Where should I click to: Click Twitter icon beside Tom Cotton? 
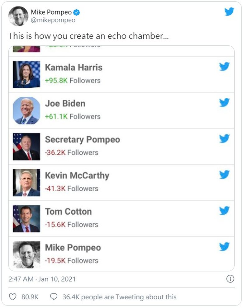pyautogui.click(x=224, y=211)
